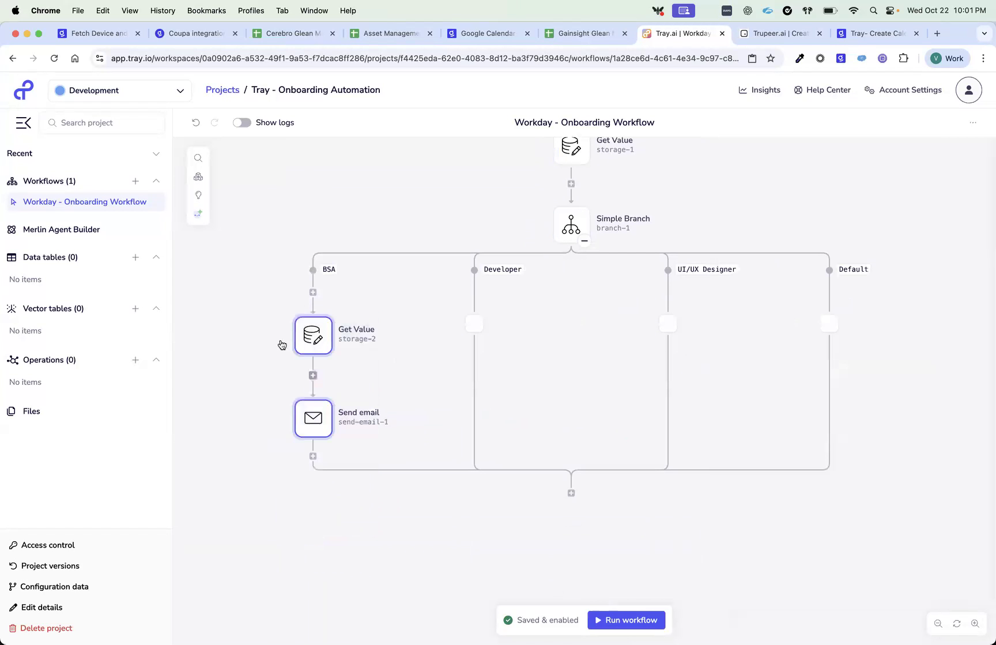Collapse the Recent section in sidebar
The height and width of the screenshot is (645, 996).
(x=156, y=153)
